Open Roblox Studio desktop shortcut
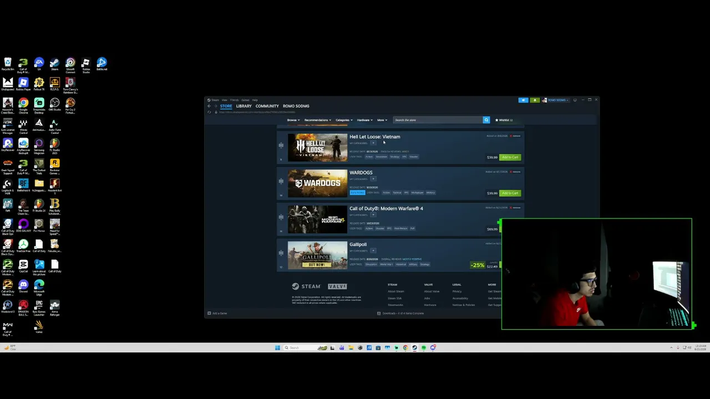Screen dimensions: 710x399 tap(86, 65)
